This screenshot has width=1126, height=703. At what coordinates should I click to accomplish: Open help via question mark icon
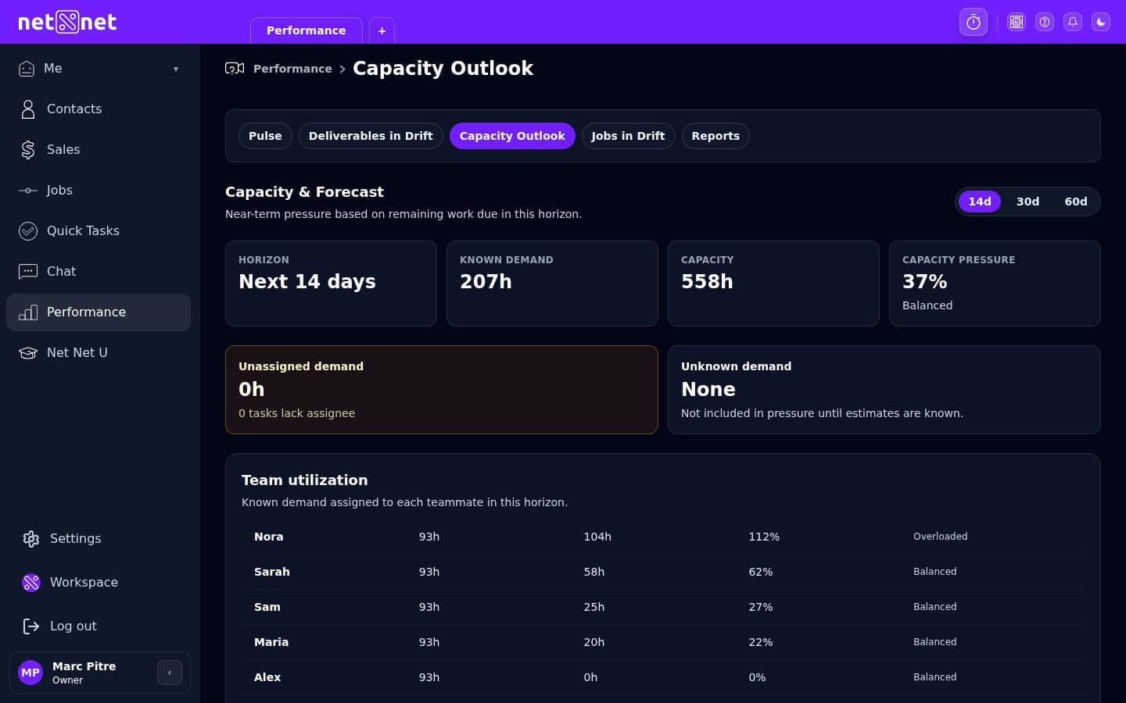coord(1045,22)
